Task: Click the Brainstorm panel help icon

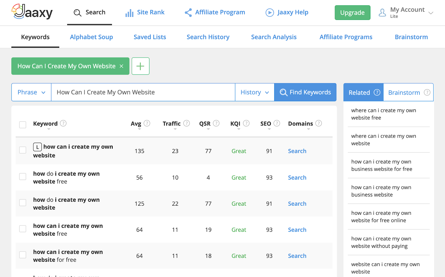Action: (x=427, y=92)
